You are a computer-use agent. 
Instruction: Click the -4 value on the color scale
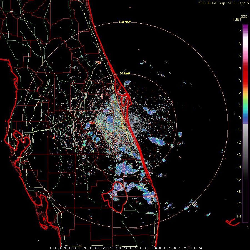point(239,167)
